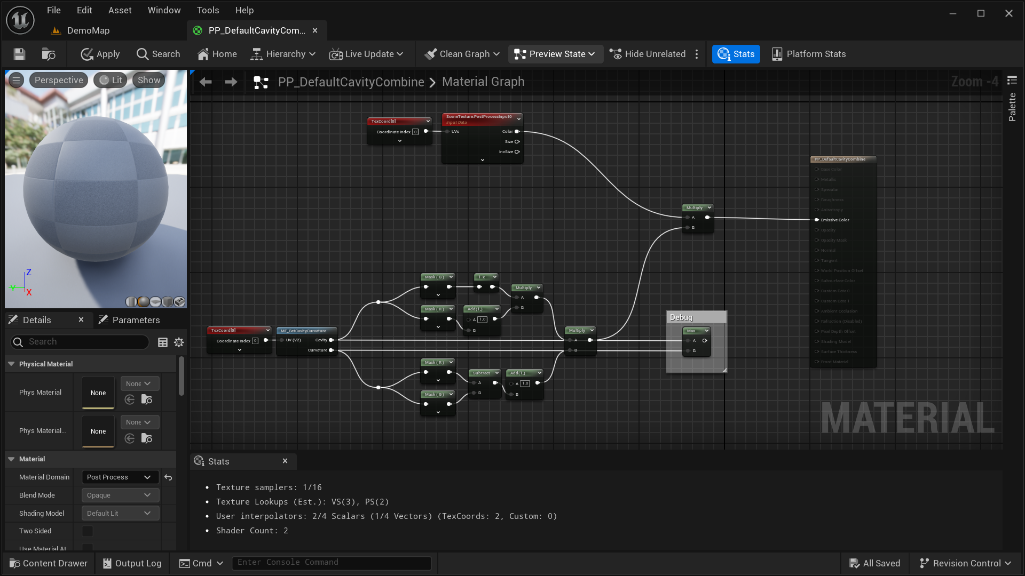The image size is (1025, 576).
Task: Use selected asset for Phys Material
Action: point(129,399)
